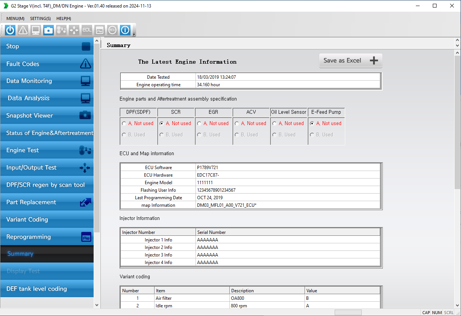The width and height of the screenshot is (461, 316).
Task: Select Summary in the sidebar
Action: (47, 254)
